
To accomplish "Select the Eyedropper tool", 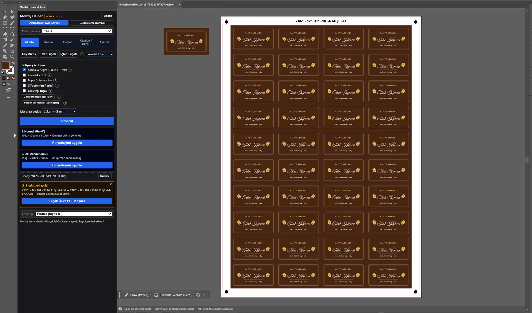I will pos(5,45).
